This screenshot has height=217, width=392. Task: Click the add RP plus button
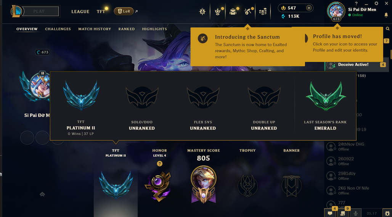pos(309,8)
